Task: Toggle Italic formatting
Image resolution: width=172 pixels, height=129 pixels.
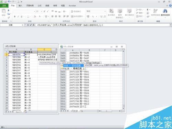Action: pos(18,17)
